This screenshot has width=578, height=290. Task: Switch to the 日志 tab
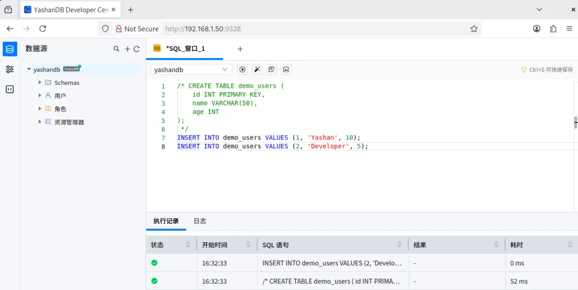[x=200, y=221]
